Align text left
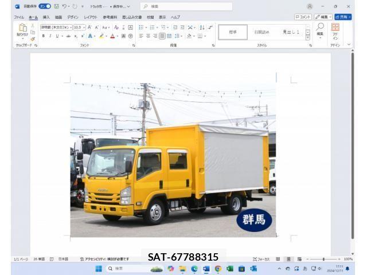The height and width of the screenshot is (275, 367). 141,36
